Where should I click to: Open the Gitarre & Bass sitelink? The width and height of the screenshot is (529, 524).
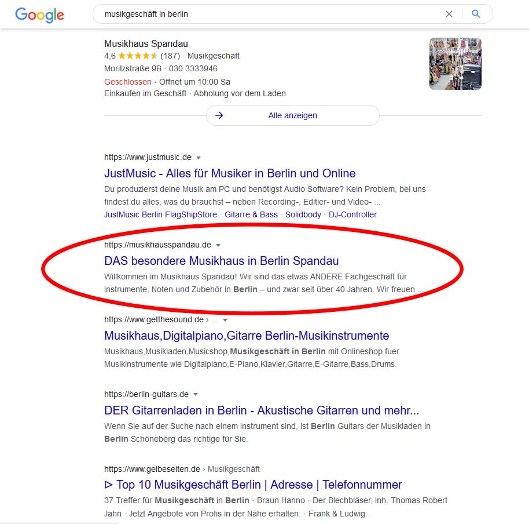pos(251,214)
